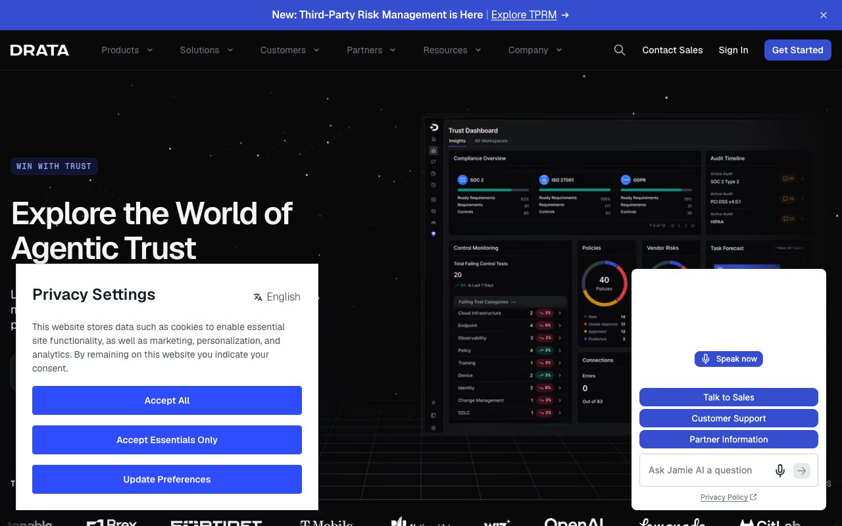Click the Drata logo

tap(39, 50)
